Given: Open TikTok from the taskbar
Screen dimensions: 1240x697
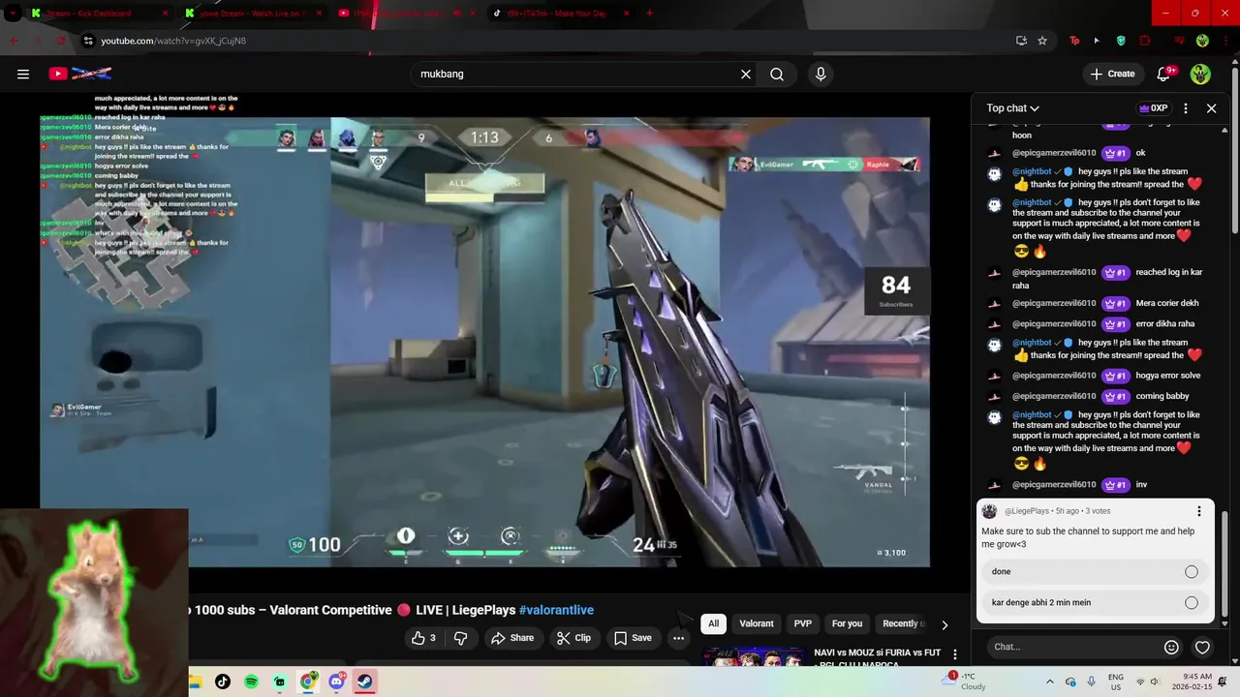Looking at the screenshot, I should coord(223,682).
